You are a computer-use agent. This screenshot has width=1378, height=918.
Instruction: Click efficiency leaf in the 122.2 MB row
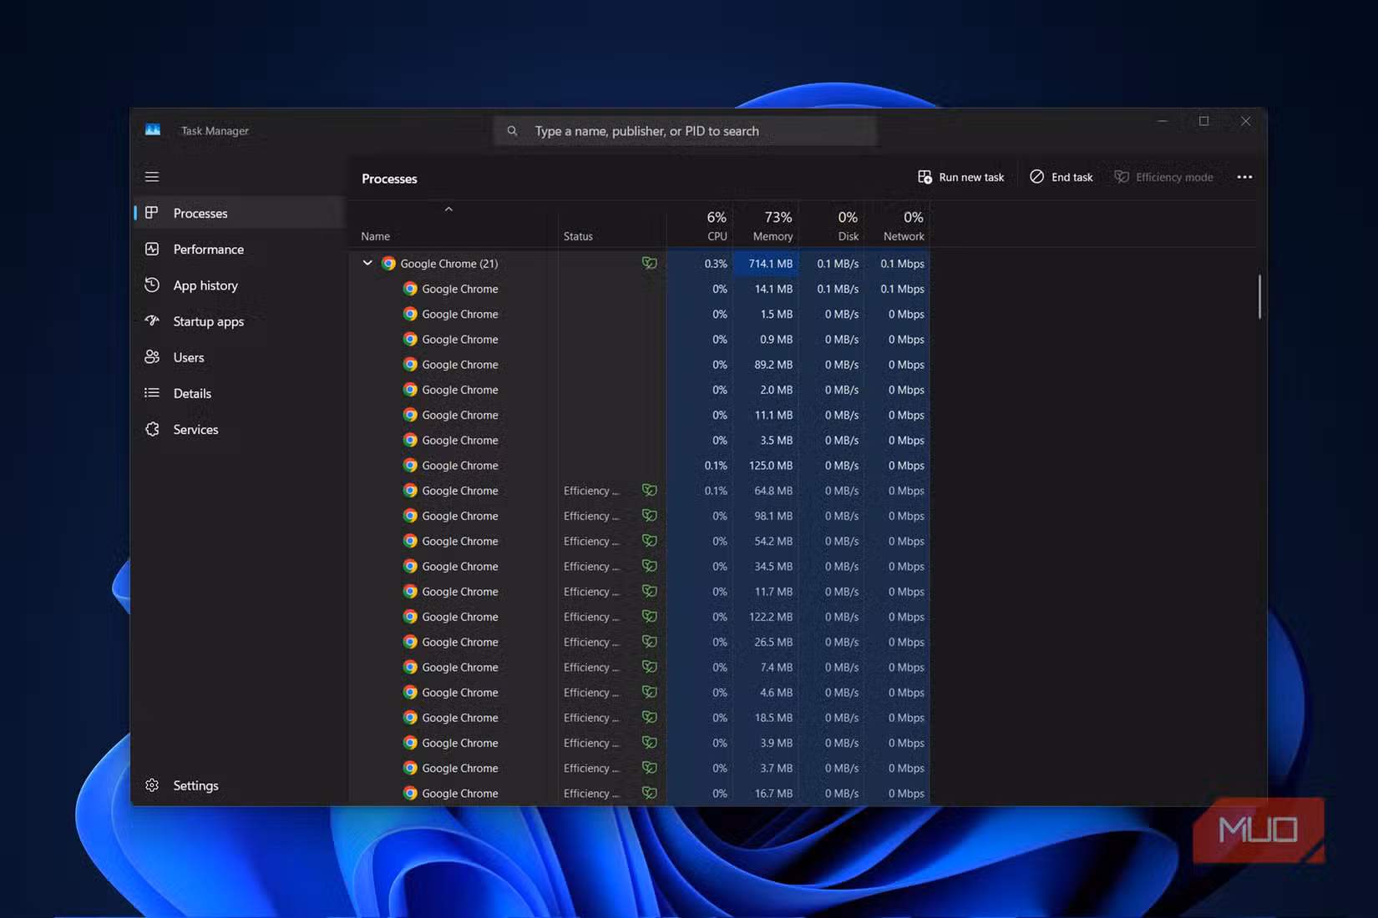pos(650,617)
